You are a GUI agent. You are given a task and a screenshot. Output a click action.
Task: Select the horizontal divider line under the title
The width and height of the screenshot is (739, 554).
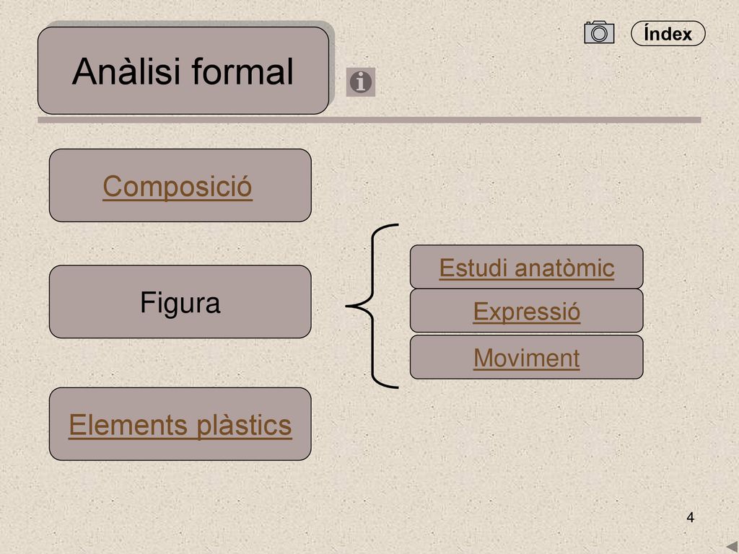pyautogui.click(x=369, y=120)
